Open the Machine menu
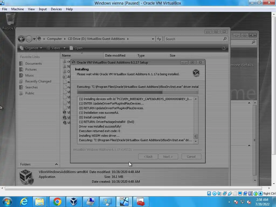 (18, 9)
